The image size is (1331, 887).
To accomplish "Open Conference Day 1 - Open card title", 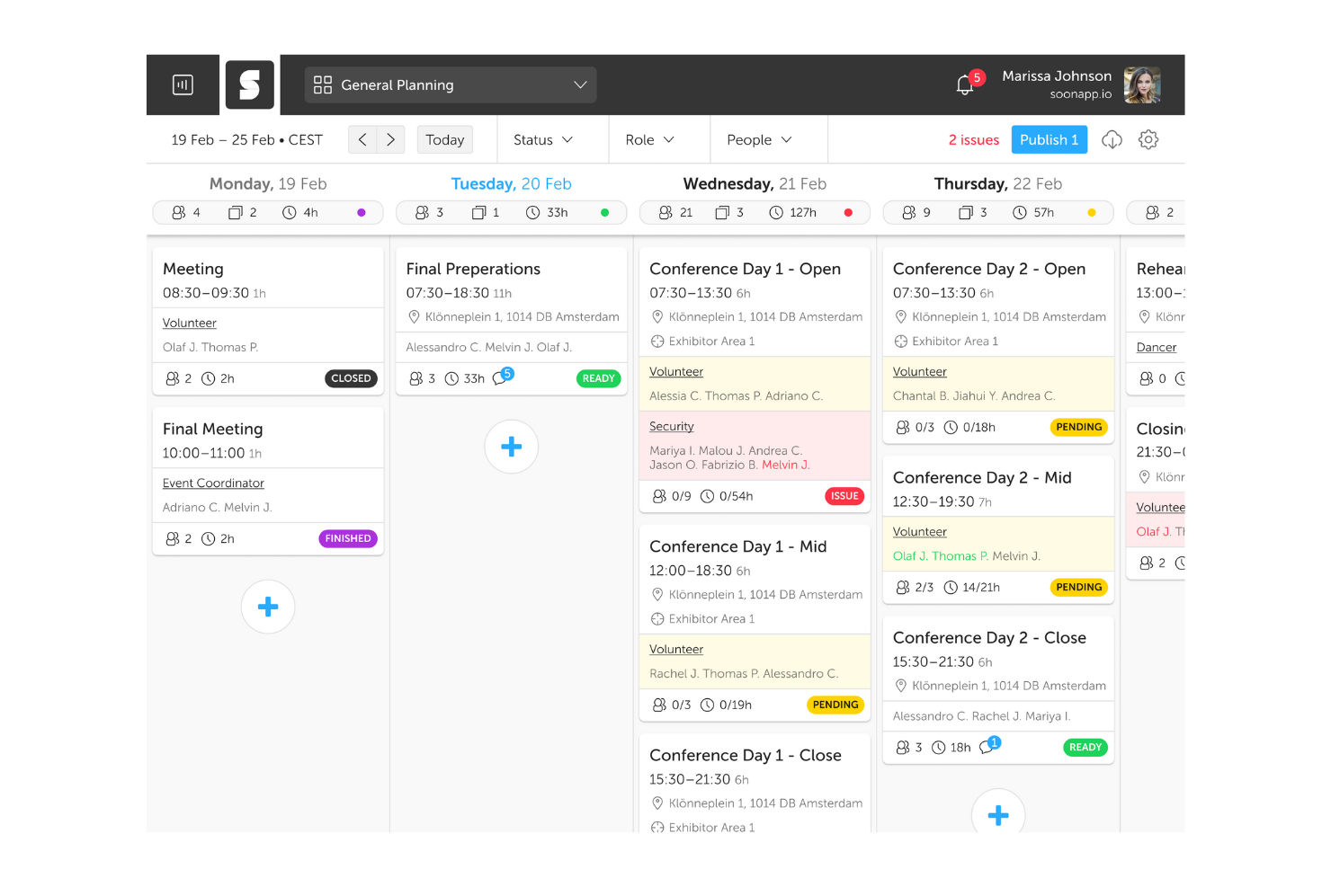I will pyautogui.click(x=746, y=269).
